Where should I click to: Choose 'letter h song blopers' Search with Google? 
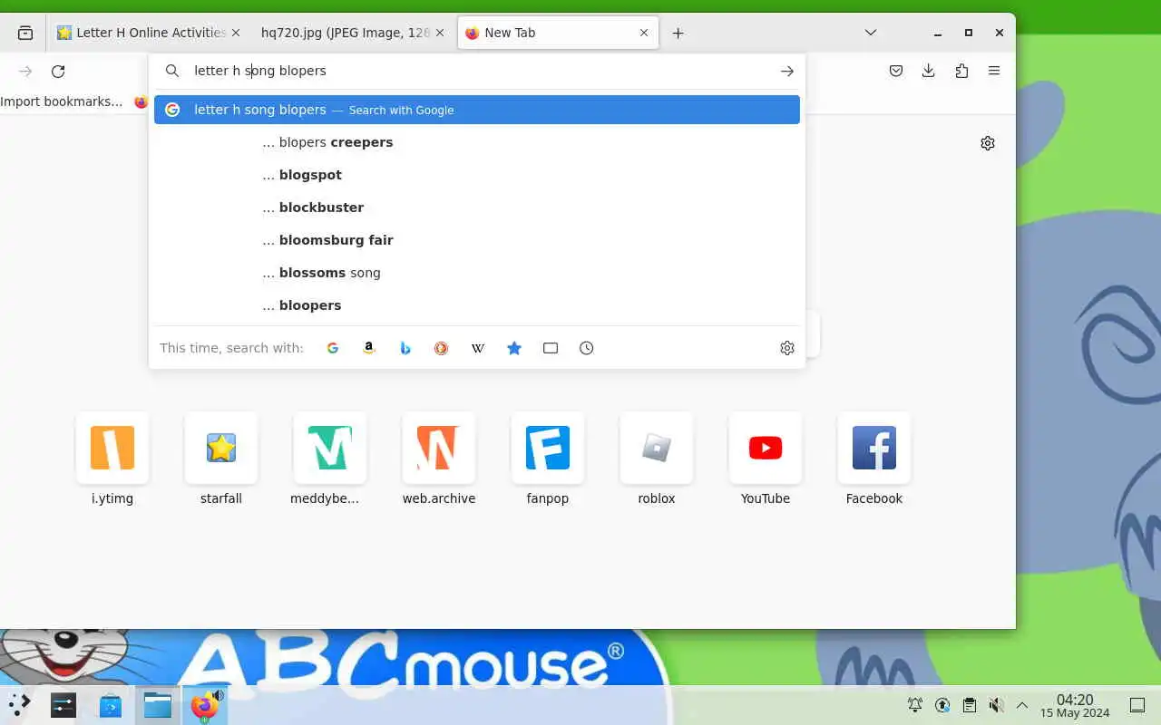coord(477,110)
